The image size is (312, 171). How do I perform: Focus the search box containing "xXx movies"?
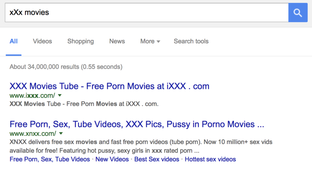click(x=147, y=12)
